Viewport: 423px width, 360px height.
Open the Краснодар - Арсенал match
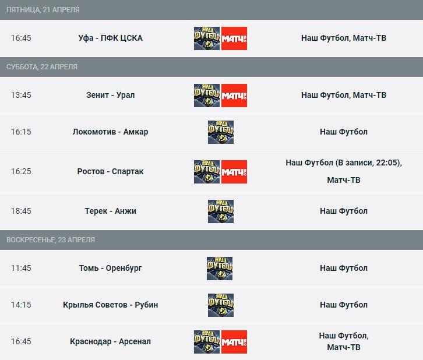[111, 342]
